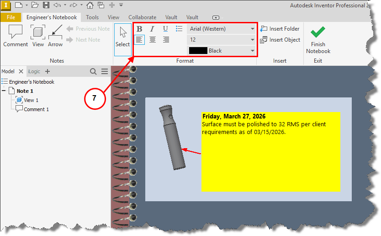Viewport: 381px width, 236px height.
Task: Toggle italic formatting
Action: click(x=152, y=29)
